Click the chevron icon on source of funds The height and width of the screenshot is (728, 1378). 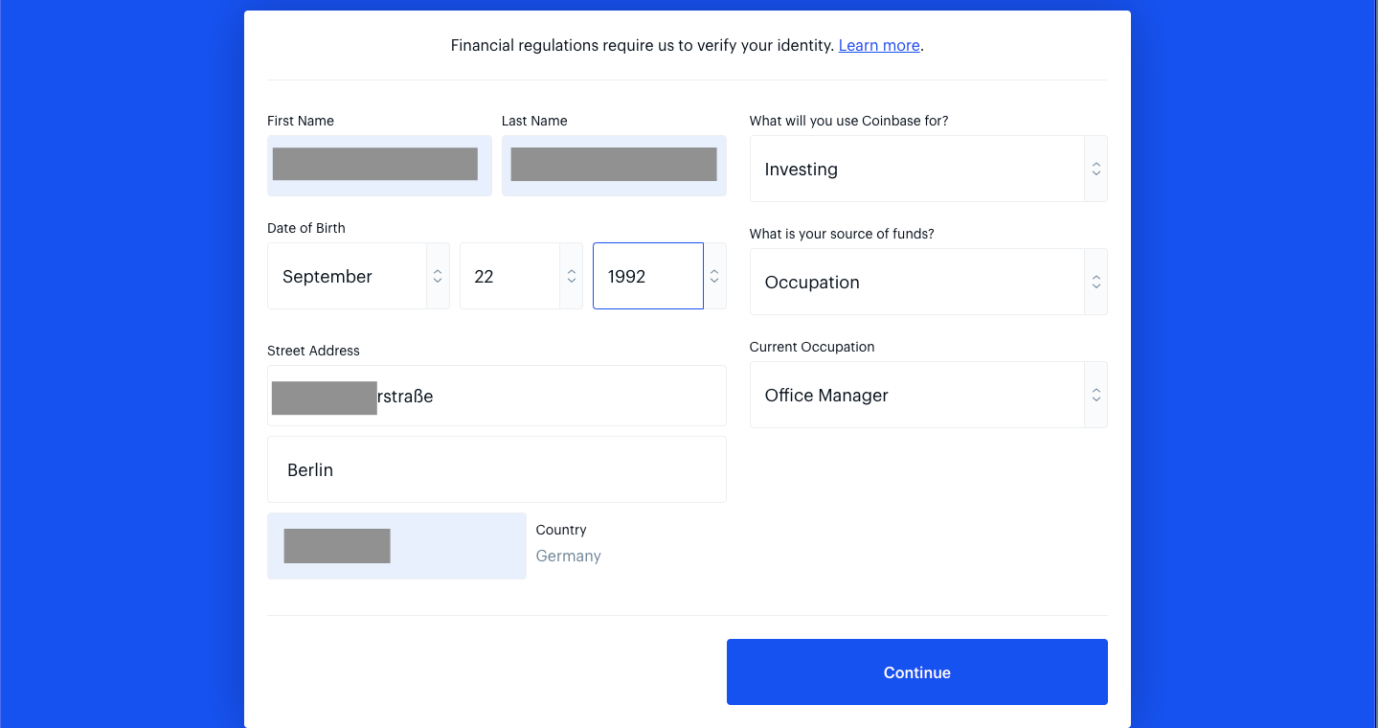coord(1096,282)
